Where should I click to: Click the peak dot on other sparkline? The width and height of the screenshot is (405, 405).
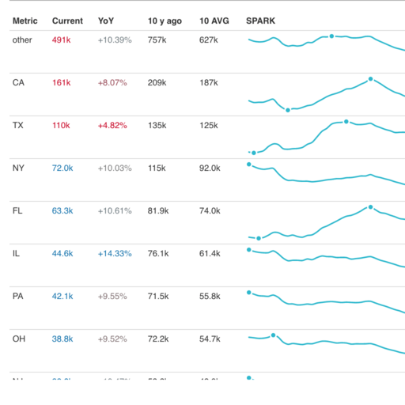[331, 36]
